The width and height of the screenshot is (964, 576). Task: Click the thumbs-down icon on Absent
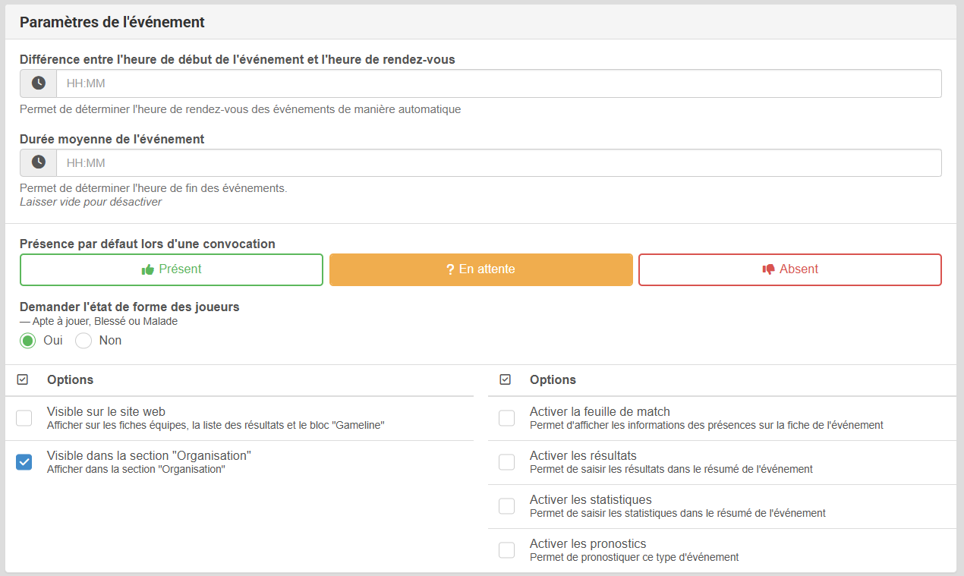coord(769,269)
